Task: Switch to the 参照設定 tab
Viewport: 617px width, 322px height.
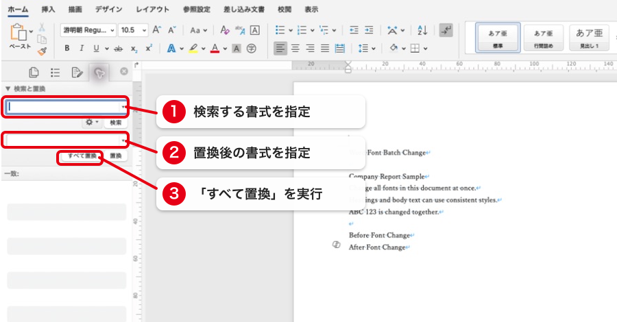Action: [x=196, y=9]
